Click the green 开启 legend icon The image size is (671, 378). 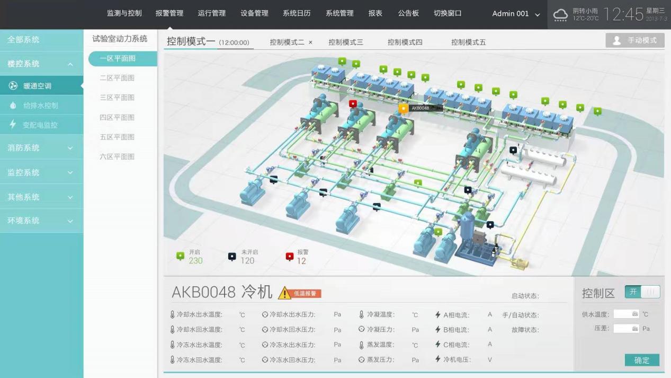180,256
